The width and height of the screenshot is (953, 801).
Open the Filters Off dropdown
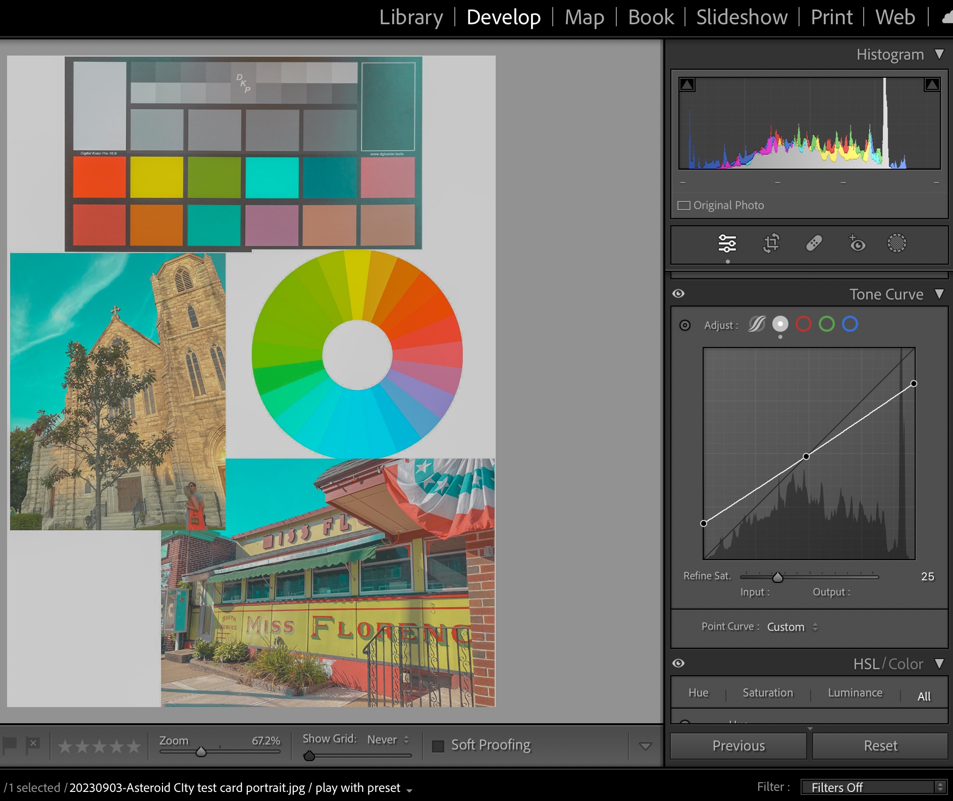pyautogui.click(x=873, y=787)
